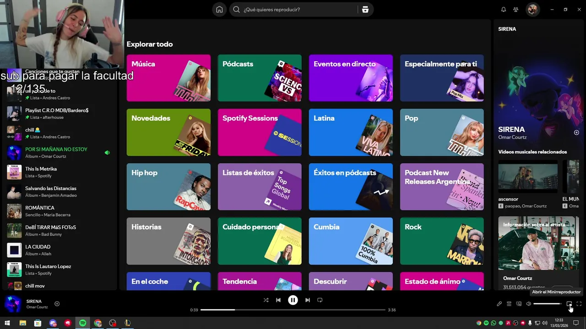Skip to previous track
The width and height of the screenshot is (586, 329).
[x=278, y=300]
